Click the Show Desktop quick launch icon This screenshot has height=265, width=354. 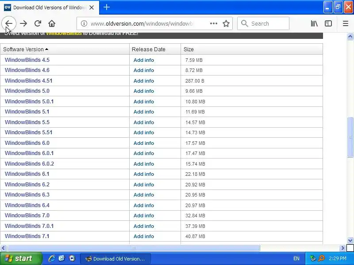pos(62,258)
